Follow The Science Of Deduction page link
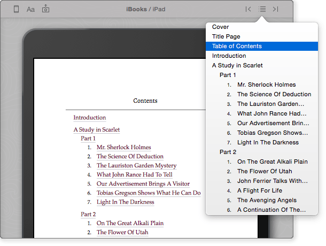The image size is (326, 246). [x=130, y=157]
